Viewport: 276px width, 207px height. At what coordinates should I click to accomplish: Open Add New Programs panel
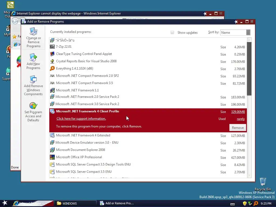coord(33,61)
